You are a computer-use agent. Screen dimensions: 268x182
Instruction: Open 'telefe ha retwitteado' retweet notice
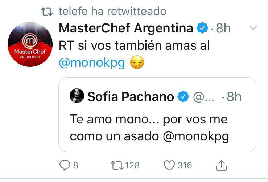coord(112,12)
